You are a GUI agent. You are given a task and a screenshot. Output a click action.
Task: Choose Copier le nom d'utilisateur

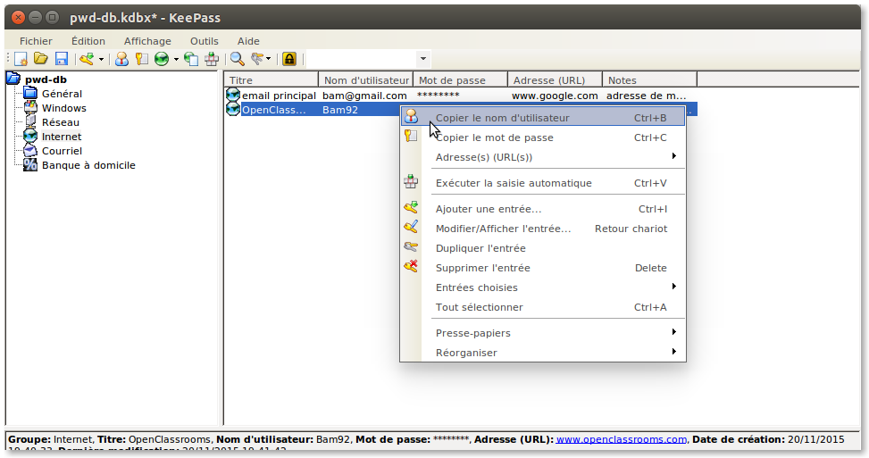click(543, 118)
